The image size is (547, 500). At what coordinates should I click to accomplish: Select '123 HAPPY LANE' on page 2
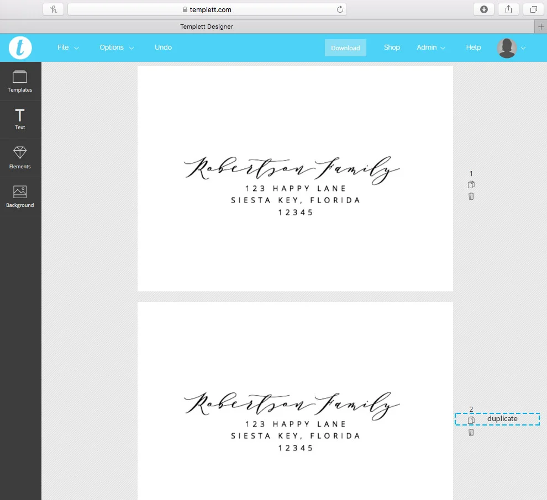pos(296,424)
